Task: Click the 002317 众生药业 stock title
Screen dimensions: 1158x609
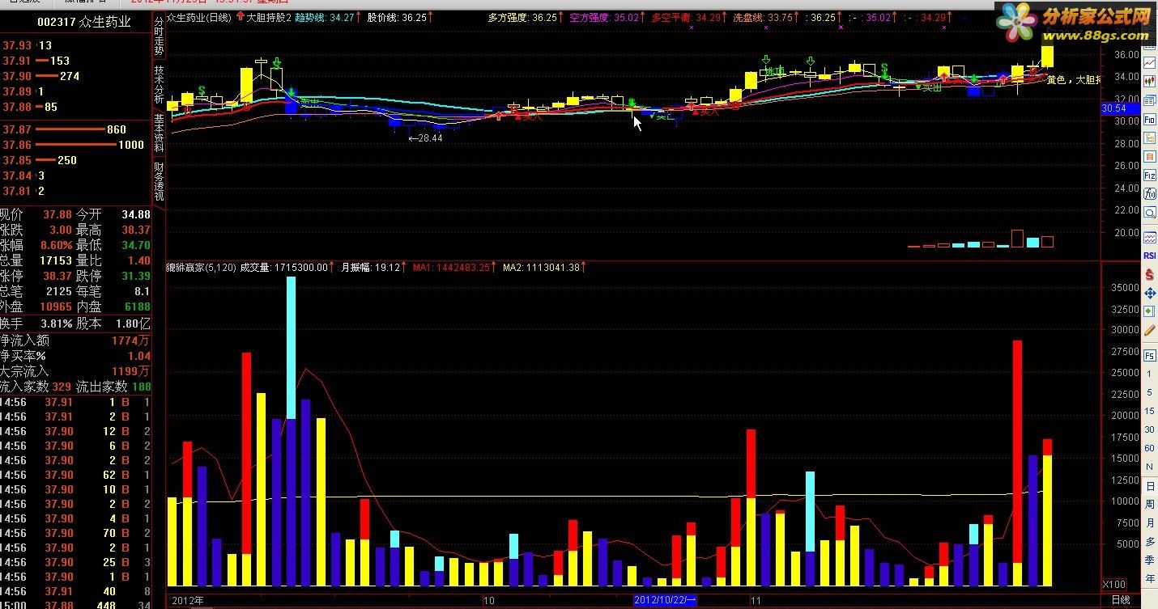Action: (x=84, y=22)
